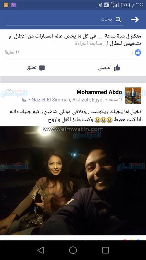Image resolution: width=146 pixels, height=260 pixels.
Task: Tap Mohammed Abdo profile picture thumbnail
Action: 133,96
